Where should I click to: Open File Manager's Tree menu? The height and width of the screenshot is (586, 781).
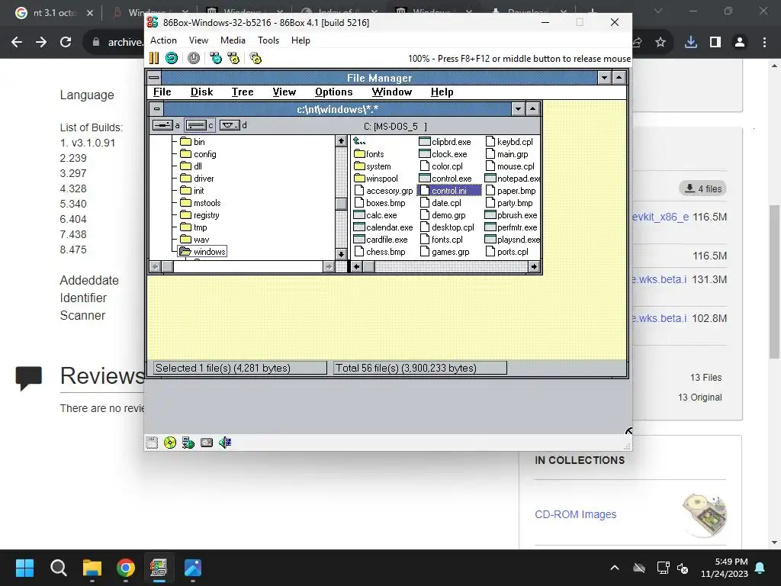click(243, 92)
